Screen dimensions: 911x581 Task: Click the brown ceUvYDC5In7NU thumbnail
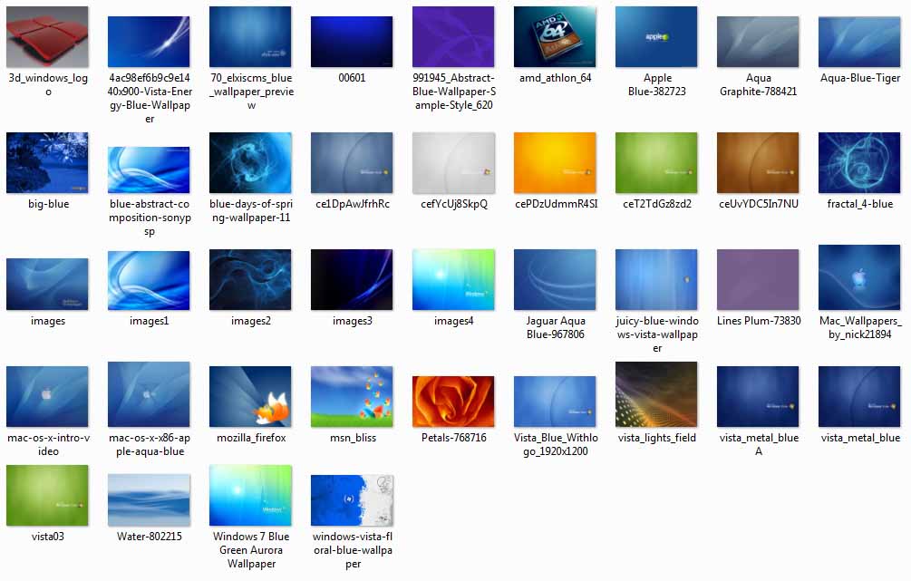[x=758, y=163]
